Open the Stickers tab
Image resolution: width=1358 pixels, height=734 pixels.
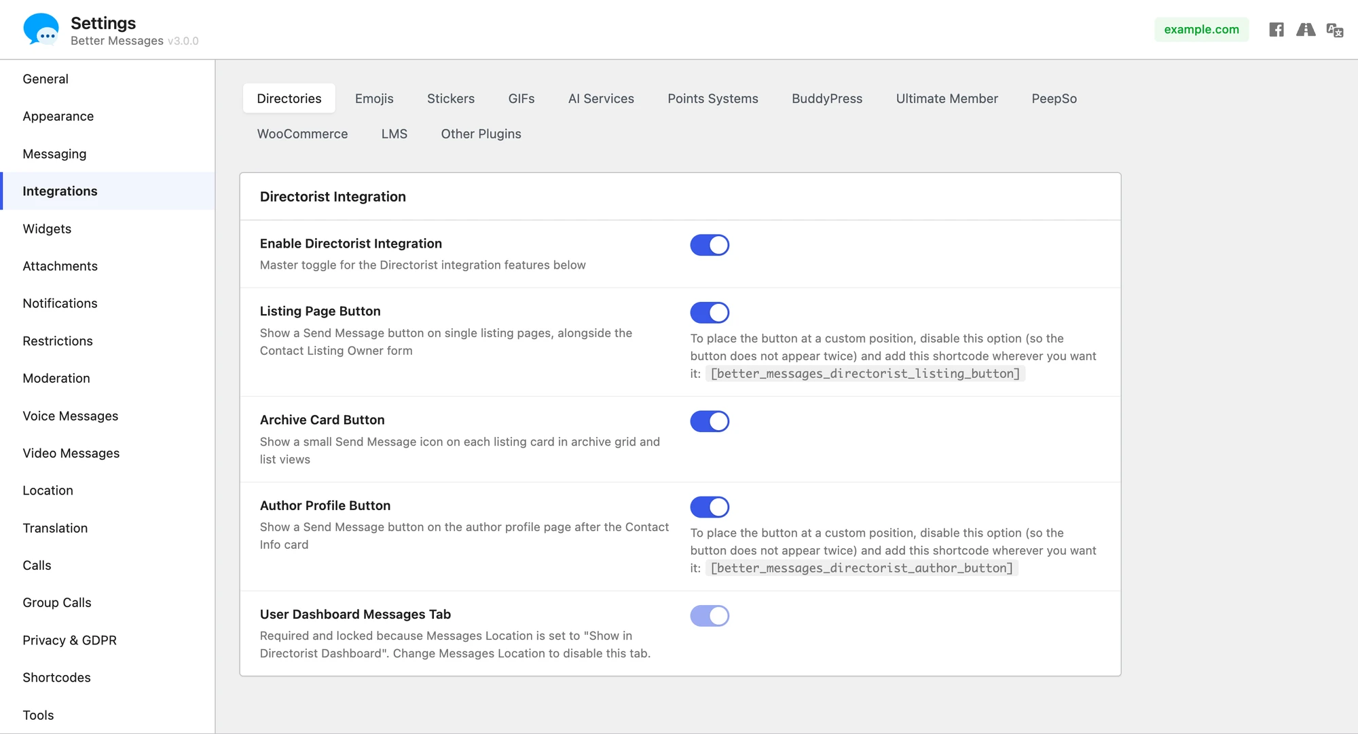coord(451,98)
